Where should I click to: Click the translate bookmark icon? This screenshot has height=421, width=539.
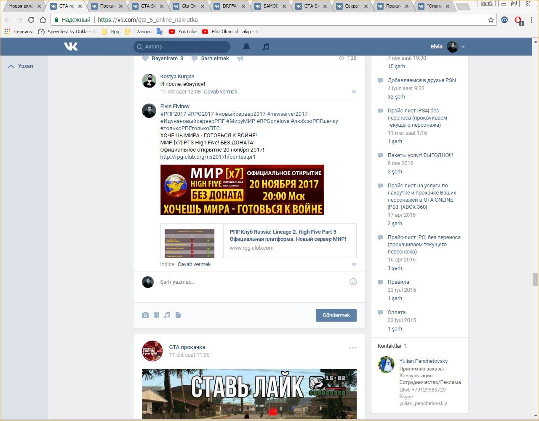pos(160,32)
